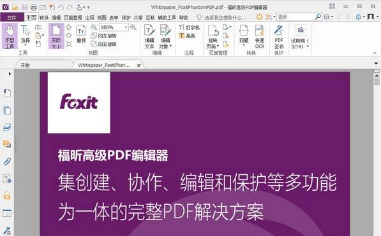Click the open folder icon in quick access toolbar
Viewport: 381px width, 236px height.
[15, 7]
